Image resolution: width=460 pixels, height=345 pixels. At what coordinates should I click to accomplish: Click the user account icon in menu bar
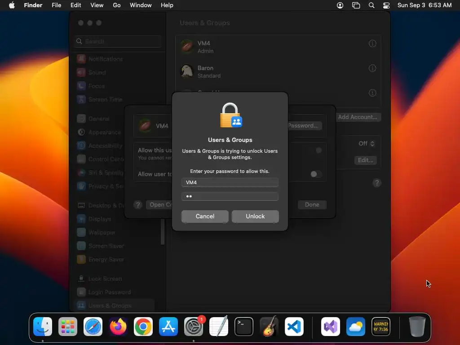click(340, 5)
